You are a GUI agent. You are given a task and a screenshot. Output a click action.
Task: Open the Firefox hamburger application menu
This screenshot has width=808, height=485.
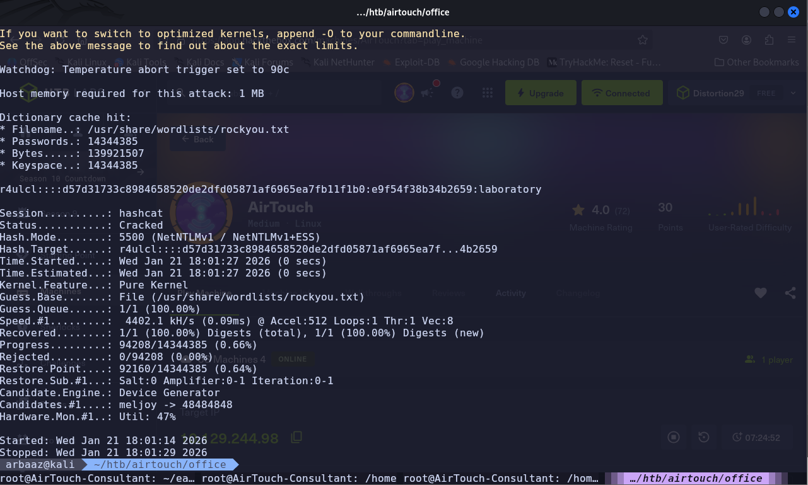(x=792, y=40)
